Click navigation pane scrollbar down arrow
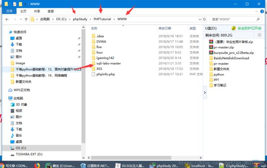The width and height of the screenshot is (267, 168). [83, 158]
